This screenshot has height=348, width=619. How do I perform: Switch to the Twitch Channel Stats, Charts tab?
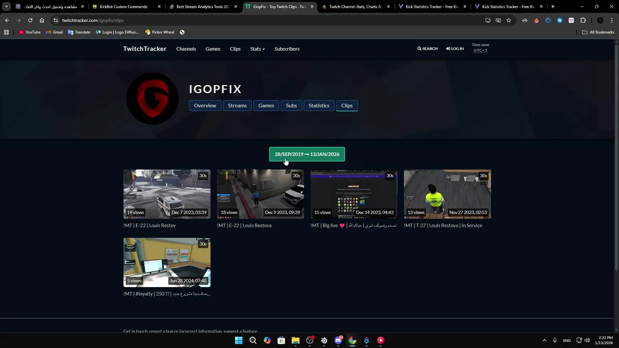(x=355, y=7)
